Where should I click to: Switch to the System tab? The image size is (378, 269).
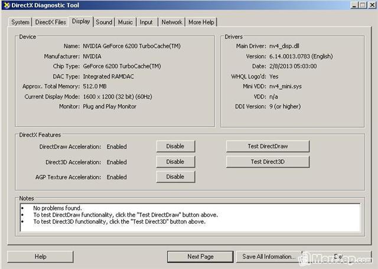pos(20,22)
